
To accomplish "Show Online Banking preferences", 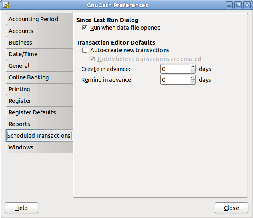I will click(29, 77).
